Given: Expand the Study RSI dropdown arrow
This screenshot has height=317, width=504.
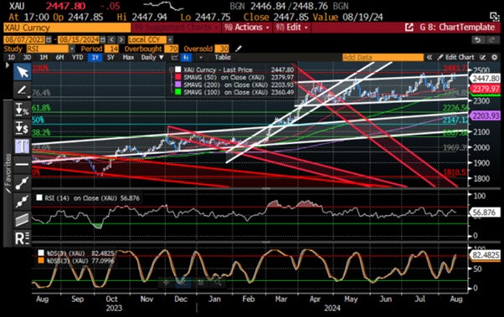Looking at the screenshot, I should point(72,49).
